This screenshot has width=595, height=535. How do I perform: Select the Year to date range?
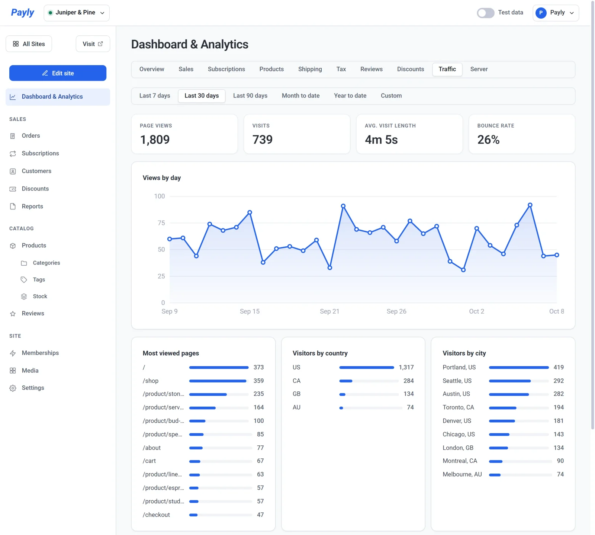(350, 96)
